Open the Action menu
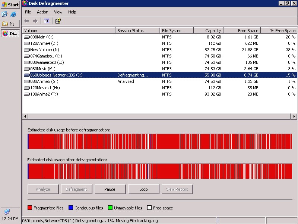 [42, 12]
